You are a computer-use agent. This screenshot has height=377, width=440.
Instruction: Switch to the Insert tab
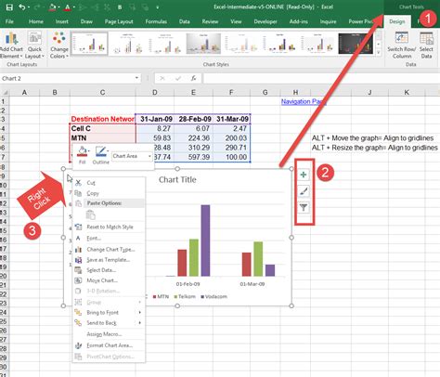[62, 21]
